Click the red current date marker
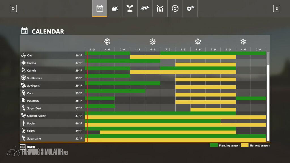This screenshot has height=163, width=290. point(88,96)
